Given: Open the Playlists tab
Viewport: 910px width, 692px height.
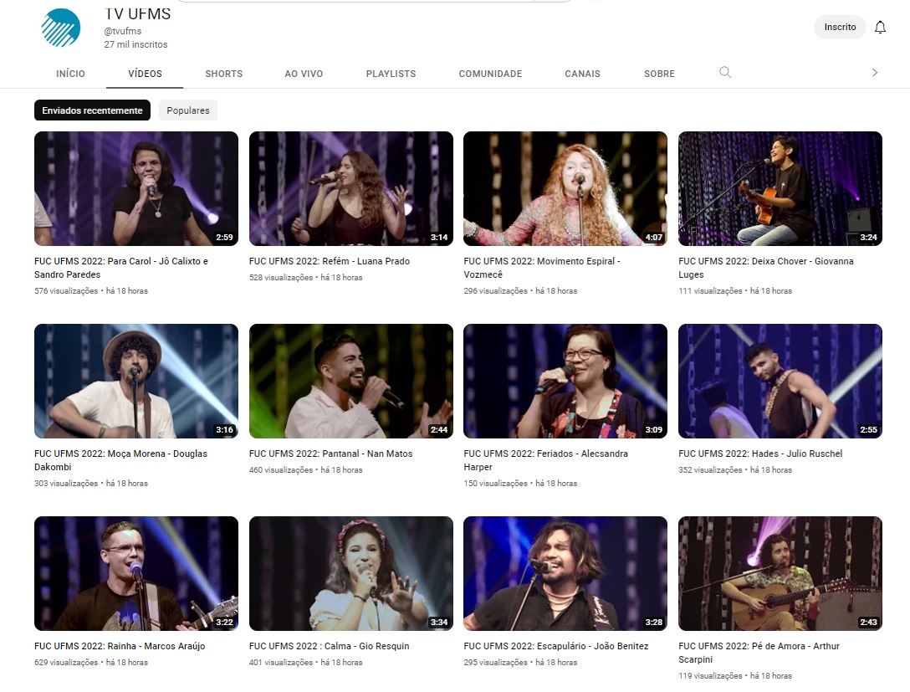Looking at the screenshot, I should click(x=391, y=74).
